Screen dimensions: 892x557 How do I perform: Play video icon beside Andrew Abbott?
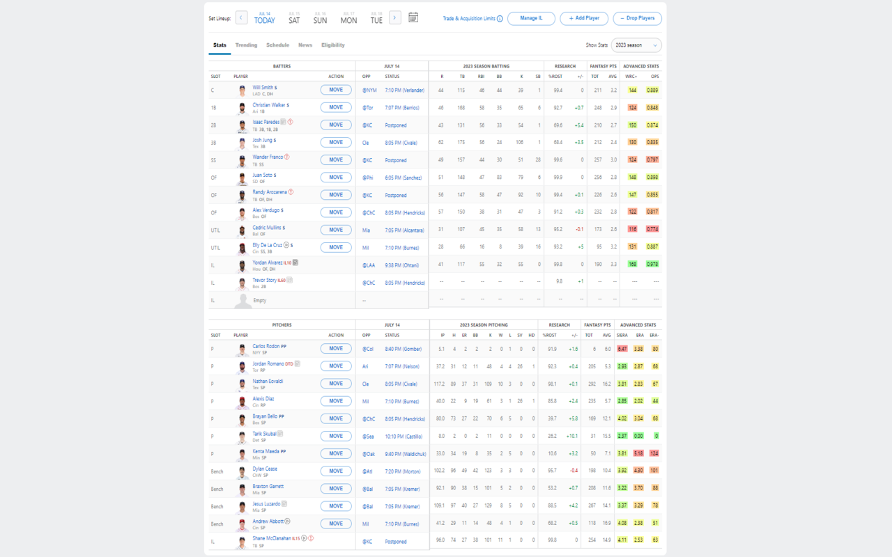(287, 521)
